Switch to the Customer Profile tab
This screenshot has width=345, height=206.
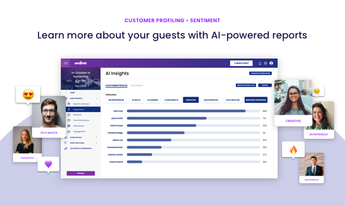click(x=116, y=86)
